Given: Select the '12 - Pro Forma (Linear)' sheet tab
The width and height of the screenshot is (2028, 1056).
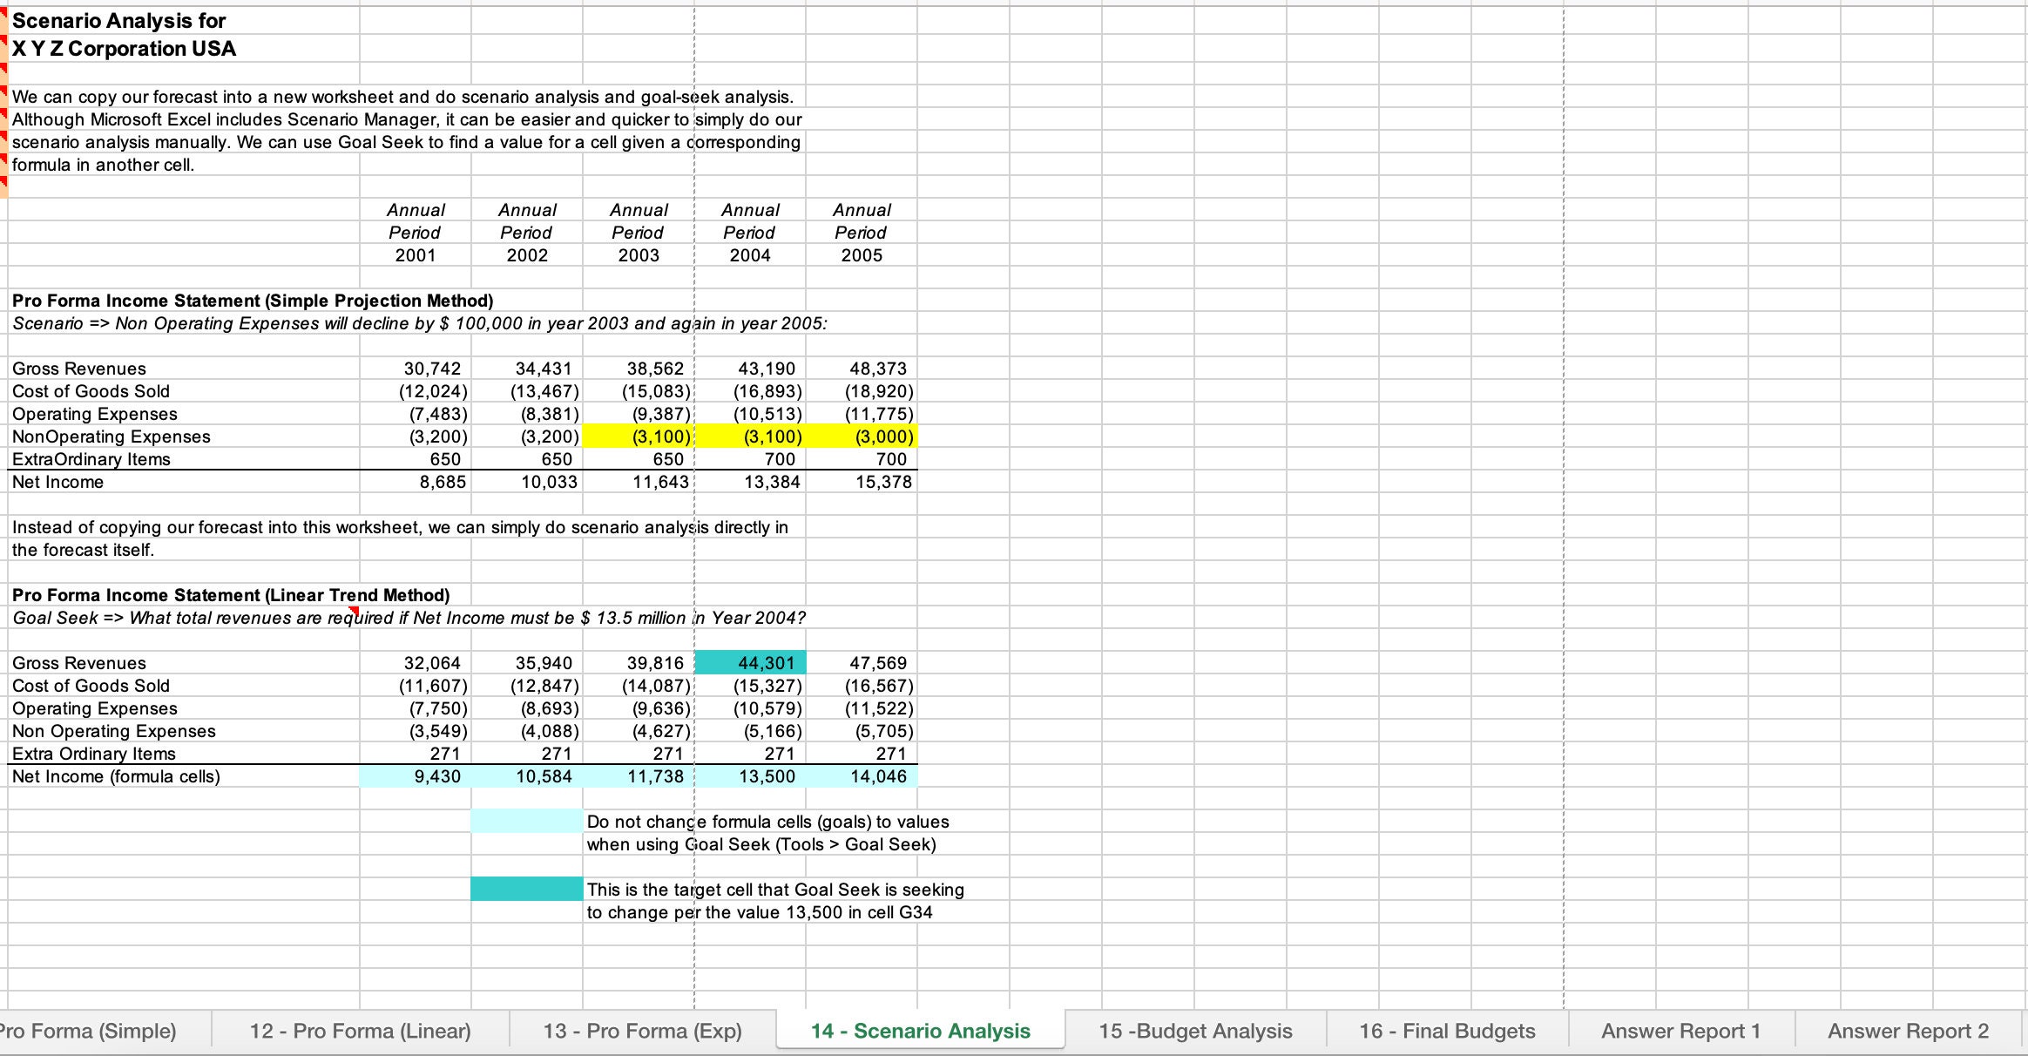Looking at the screenshot, I should [362, 1031].
